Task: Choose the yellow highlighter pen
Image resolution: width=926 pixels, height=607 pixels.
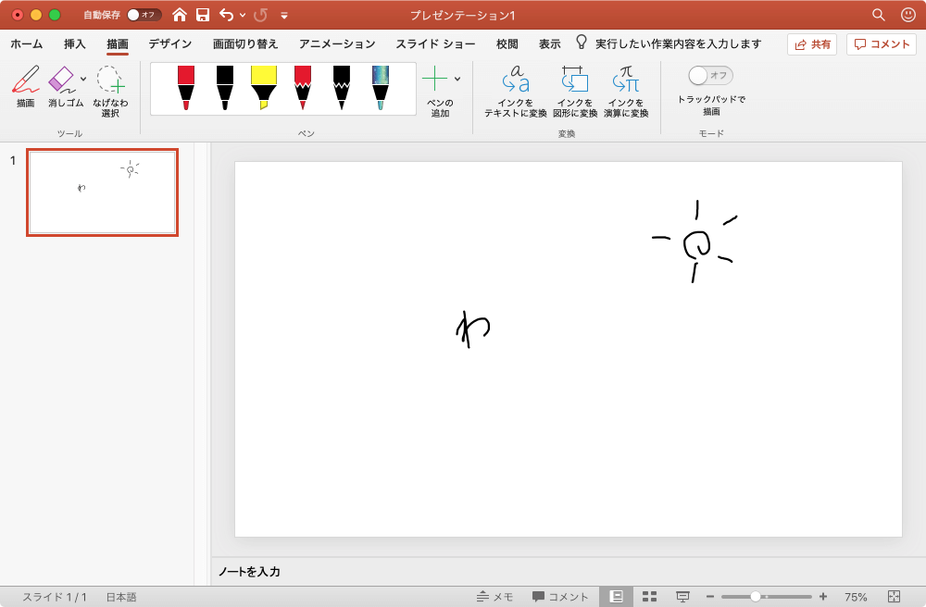Action: [264, 88]
